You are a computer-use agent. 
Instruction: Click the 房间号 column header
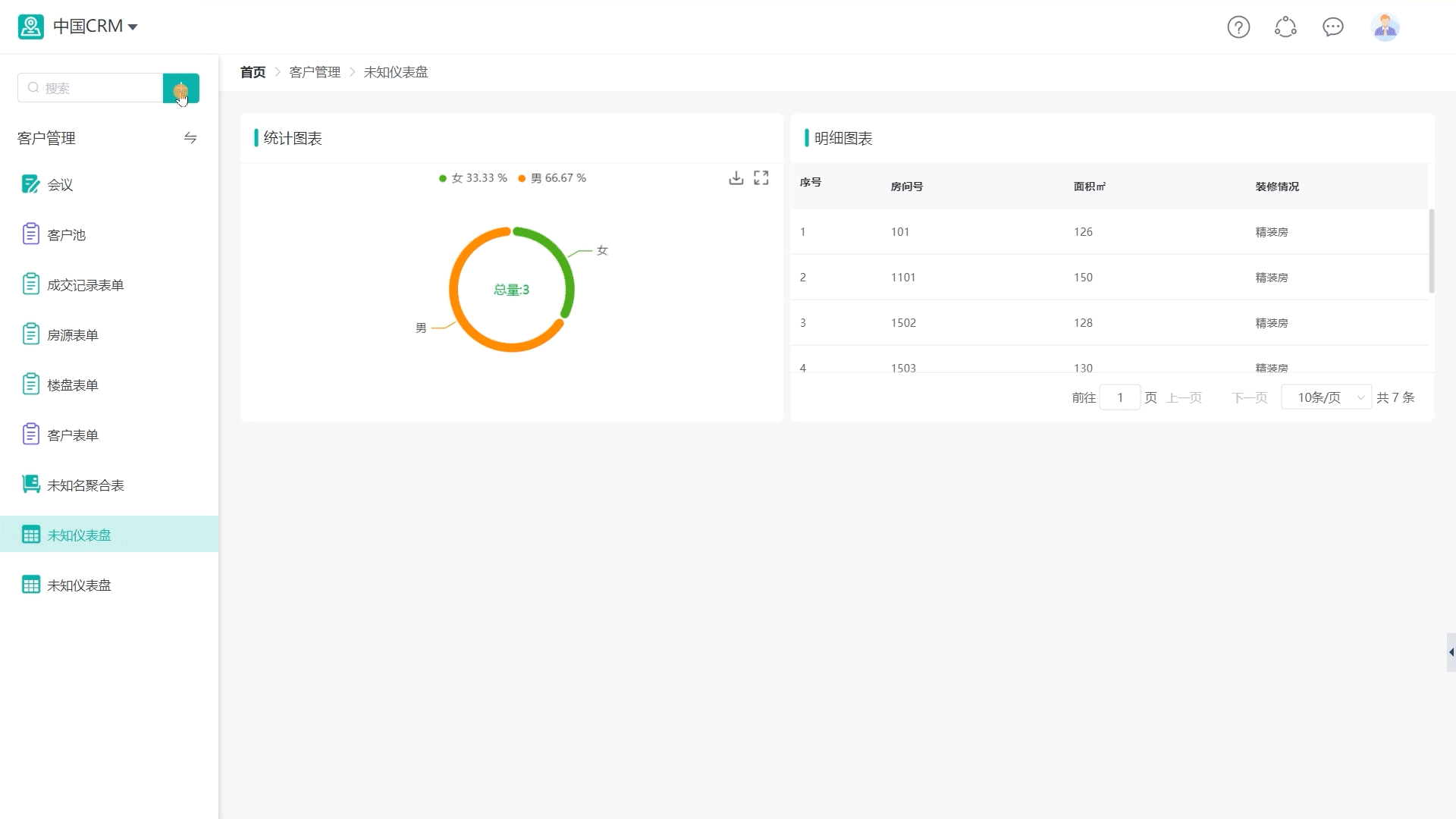coord(906,187)
